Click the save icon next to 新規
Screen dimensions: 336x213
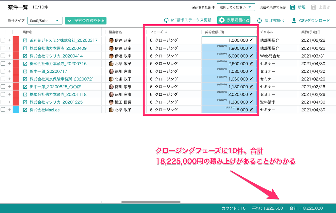point(293,7)
